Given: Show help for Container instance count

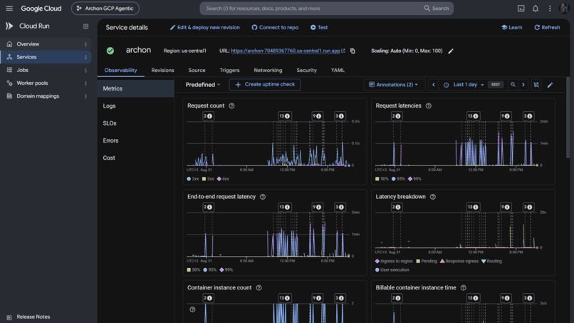Looking at the screenshot, I should (259, 288).
